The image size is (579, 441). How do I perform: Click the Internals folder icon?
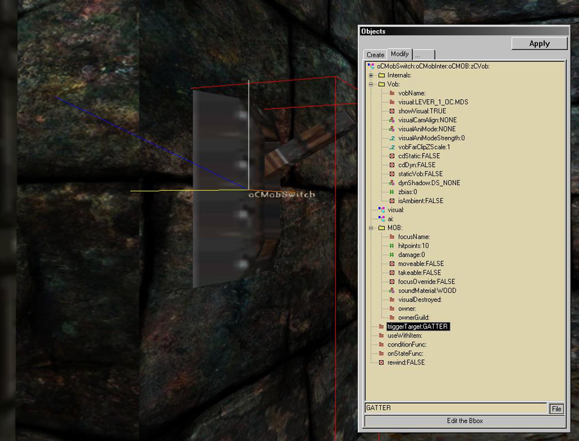pos(381,75)
